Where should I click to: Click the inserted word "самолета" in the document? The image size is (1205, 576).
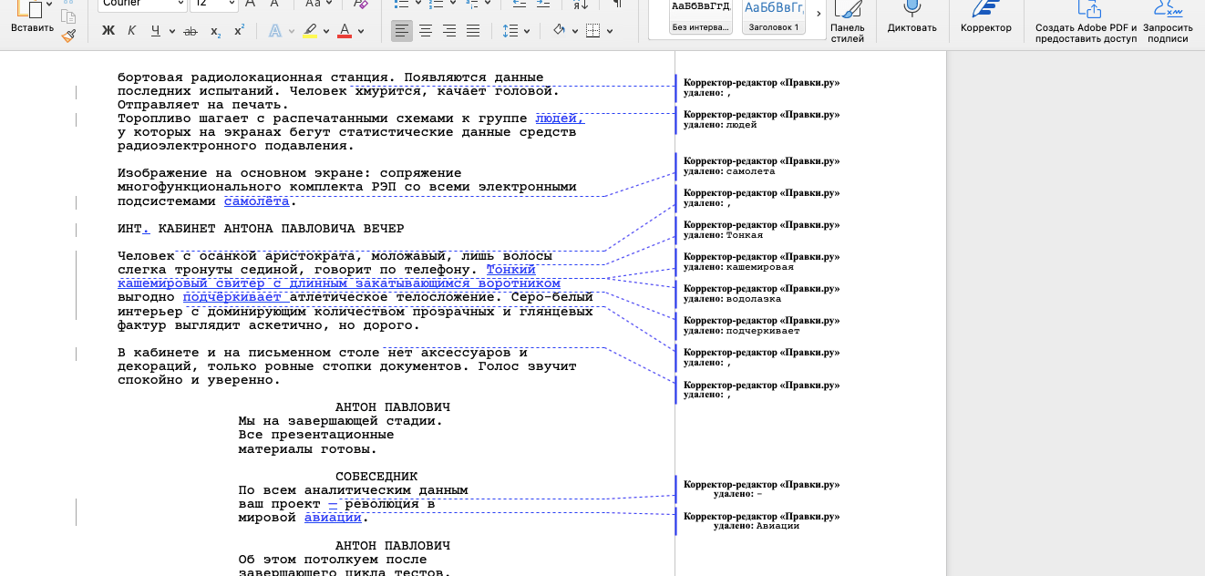[x=257, y=201]
